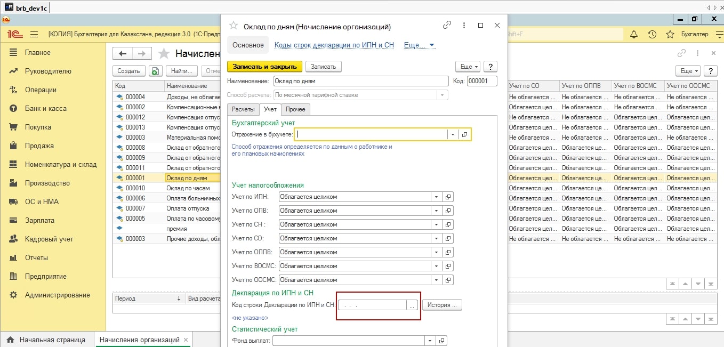
Task: Expand the Учет по ИПН dropdown
Action: [x=436, y=197]
